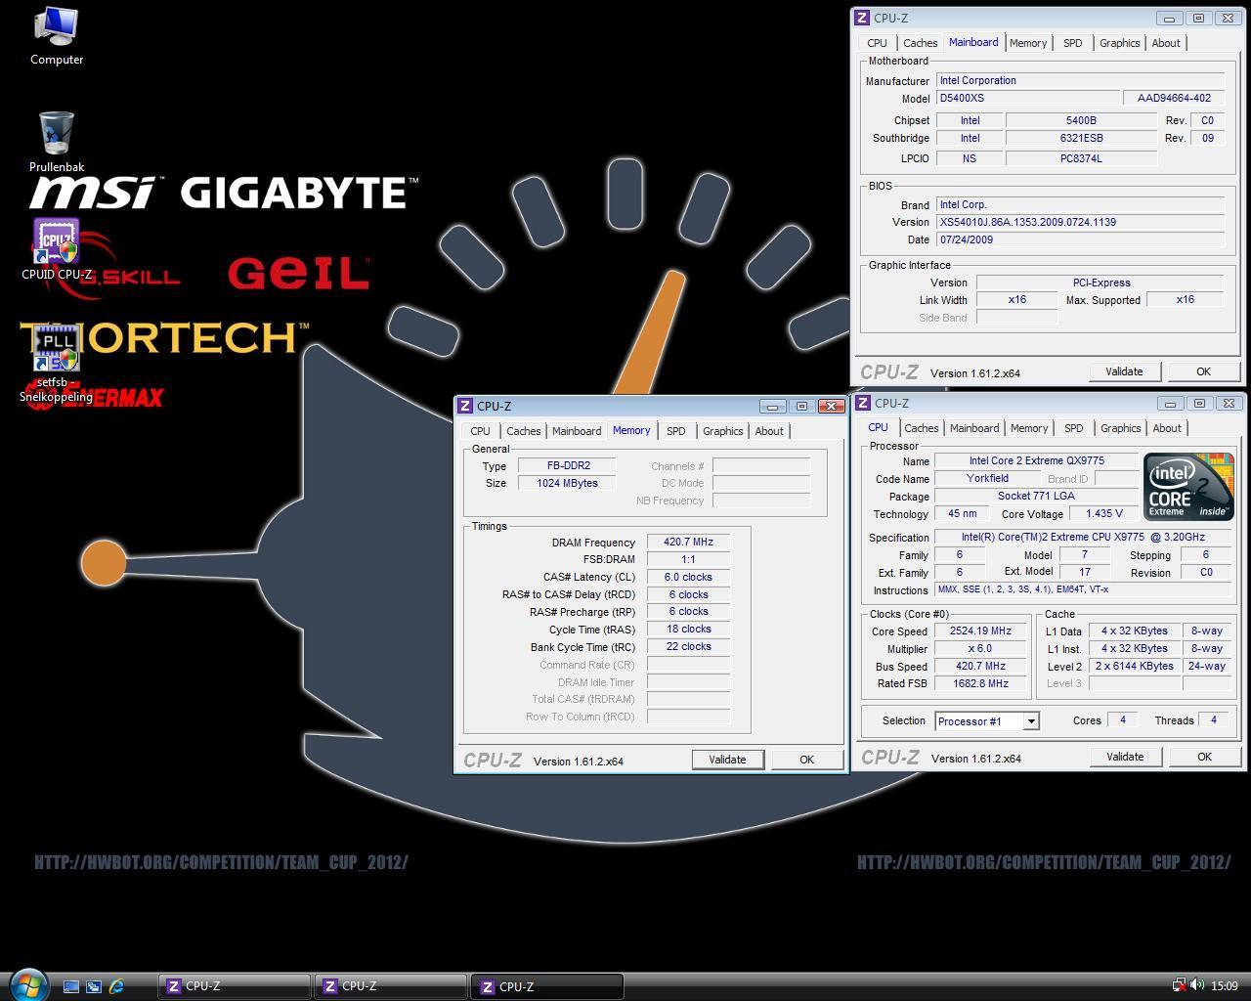
Task: Switch to CPU tab in Memory window
Action: (x=480, y=431)
